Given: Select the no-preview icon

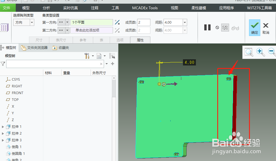Looking at the screenshot, I should click(217, 28).
